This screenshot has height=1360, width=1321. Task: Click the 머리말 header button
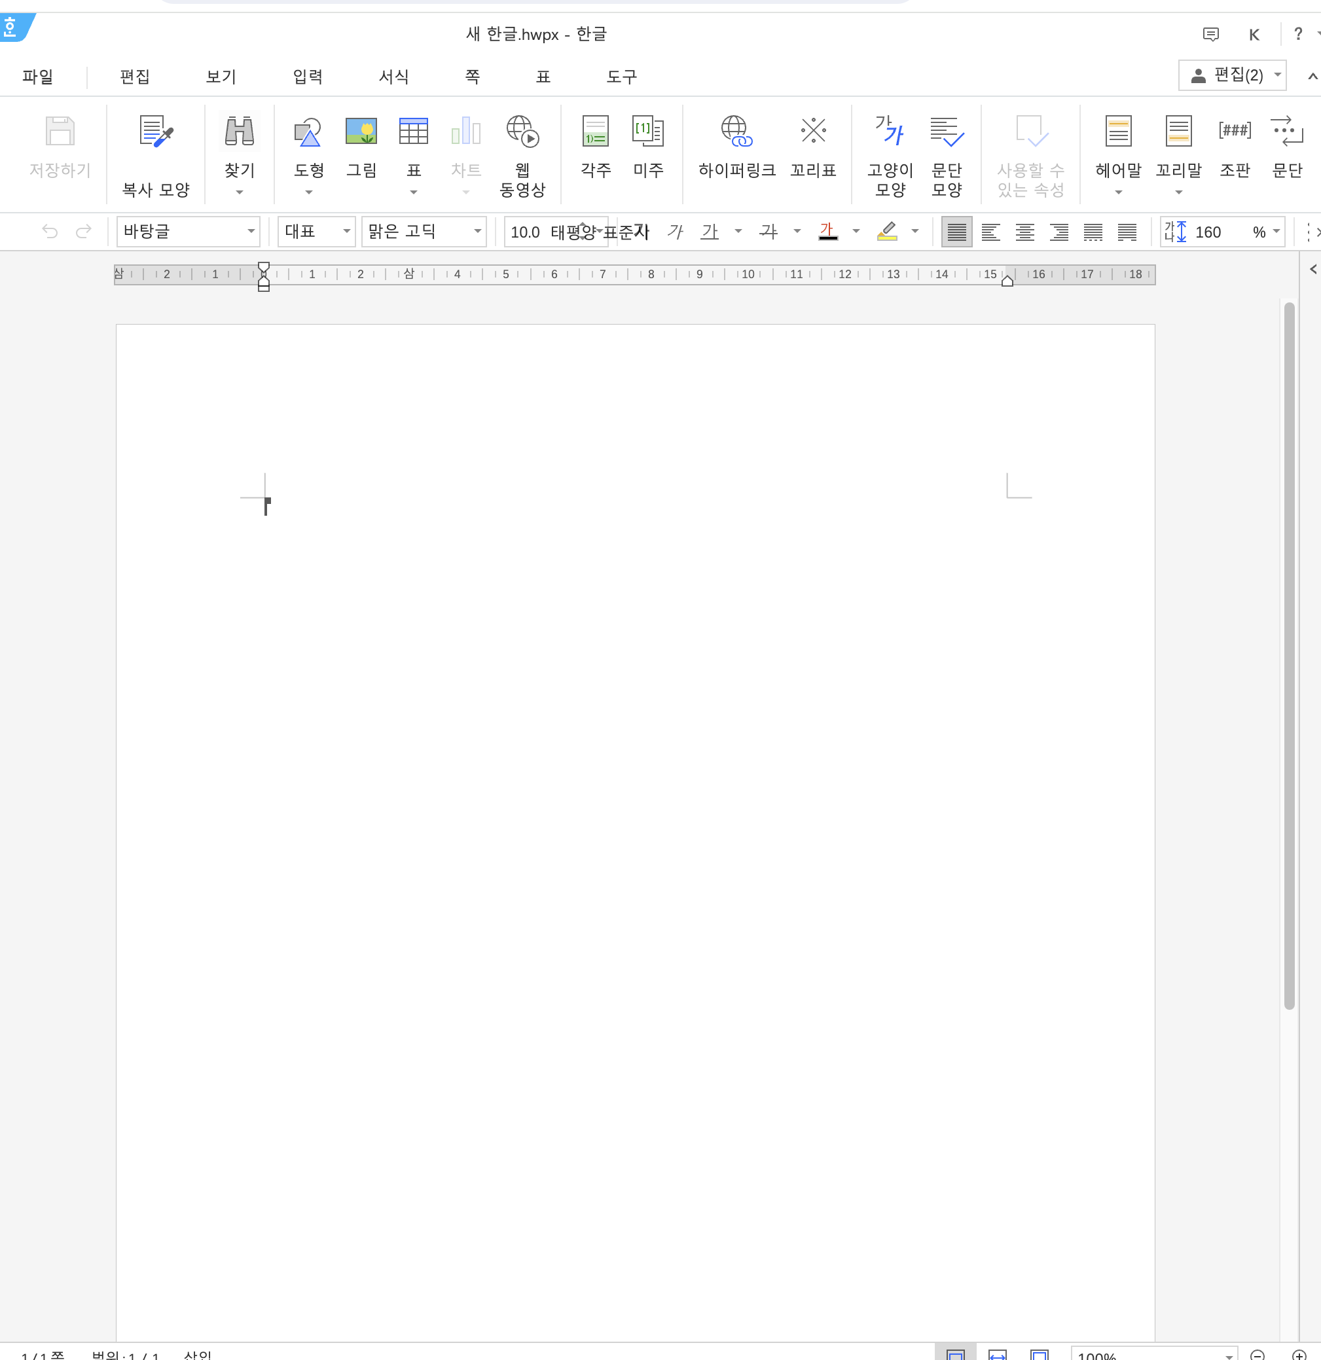tap(1117, 132)
